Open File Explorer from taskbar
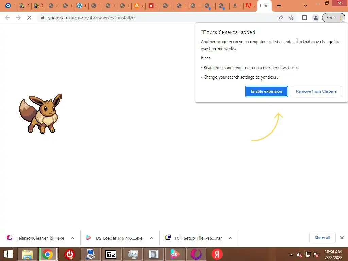The height and width of the screenshot is (261, 348). (x=28, y=254)
